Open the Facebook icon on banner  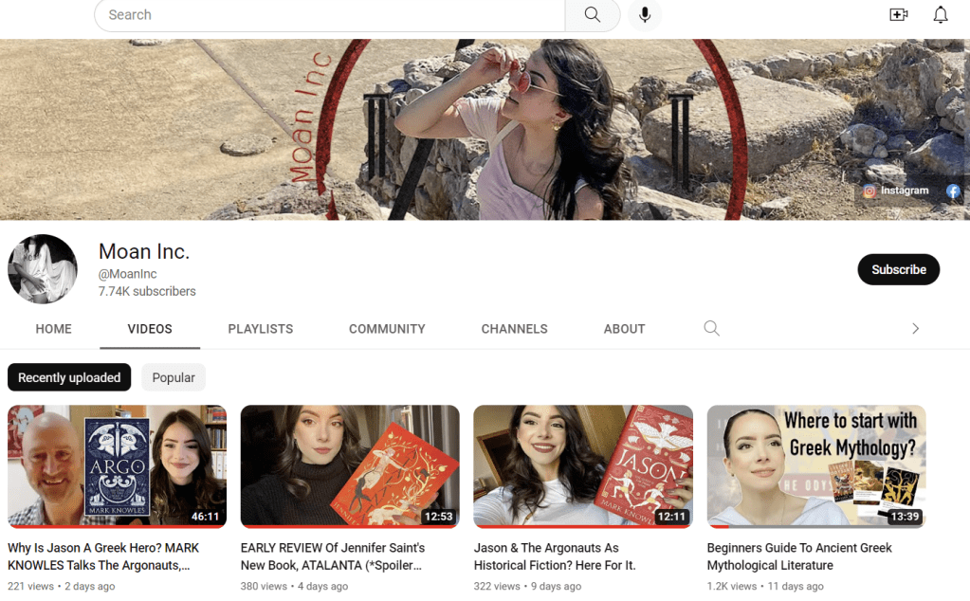point(953,191)
